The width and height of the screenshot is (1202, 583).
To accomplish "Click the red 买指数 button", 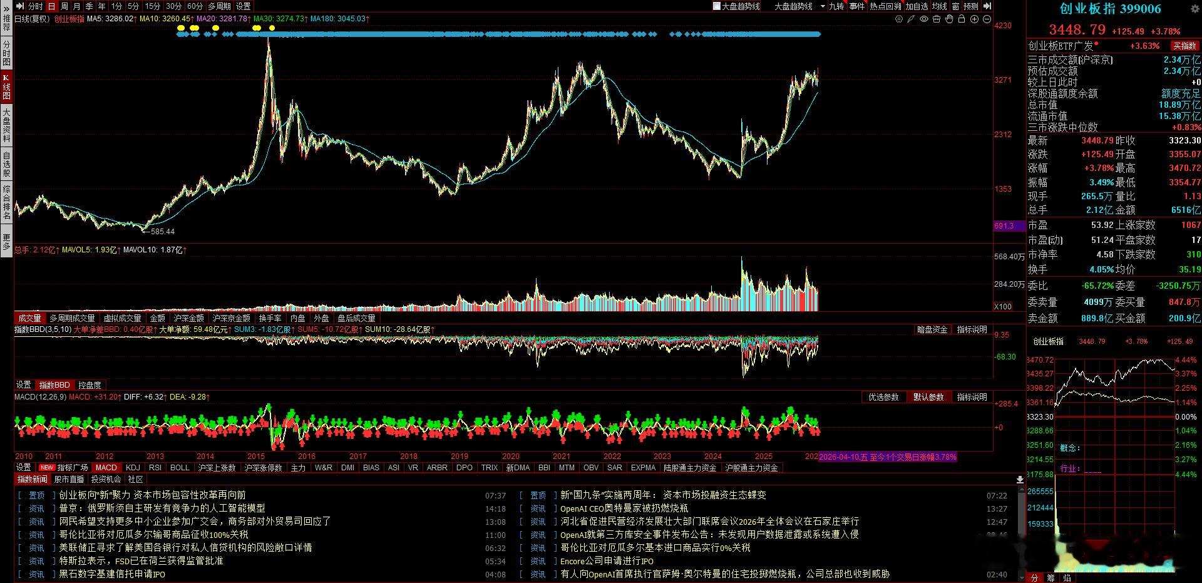I will (1184, 46).
